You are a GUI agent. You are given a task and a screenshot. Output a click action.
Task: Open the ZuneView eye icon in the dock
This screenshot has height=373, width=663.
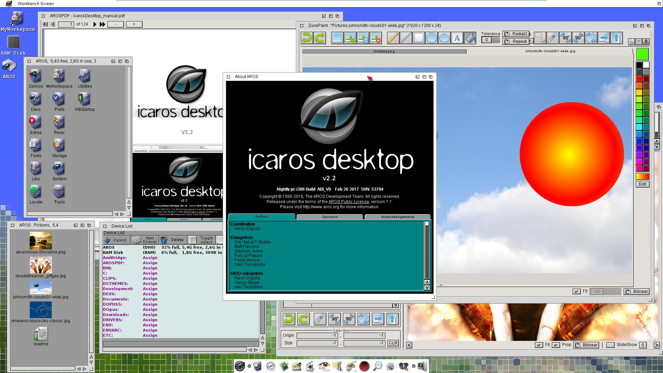[324, 366]
